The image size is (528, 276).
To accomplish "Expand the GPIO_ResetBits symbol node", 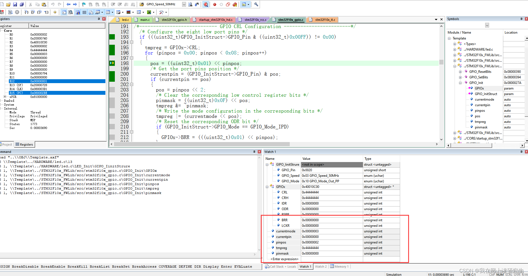I will click(460, 71).
